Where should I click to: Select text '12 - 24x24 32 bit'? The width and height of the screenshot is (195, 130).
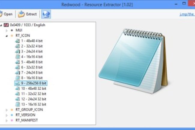pos(34,99)
